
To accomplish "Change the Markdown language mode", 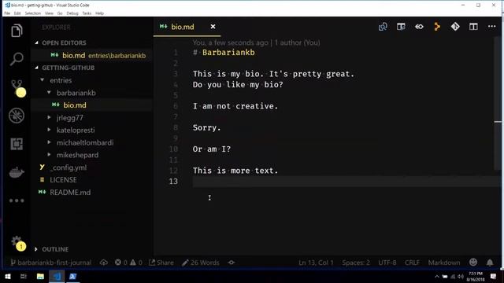I will [x=444, y=263].
